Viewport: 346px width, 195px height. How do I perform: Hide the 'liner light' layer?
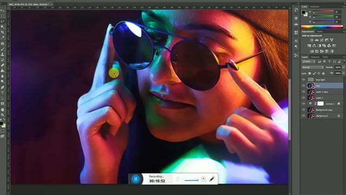click(304, 80)
